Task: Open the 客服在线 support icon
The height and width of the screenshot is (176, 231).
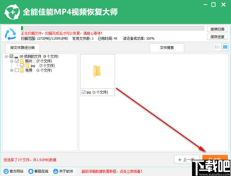Action: tap(31, 171)
